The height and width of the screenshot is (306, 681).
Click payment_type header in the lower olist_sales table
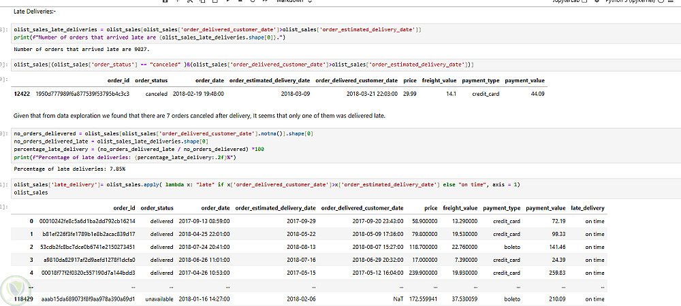coord(501,208)
